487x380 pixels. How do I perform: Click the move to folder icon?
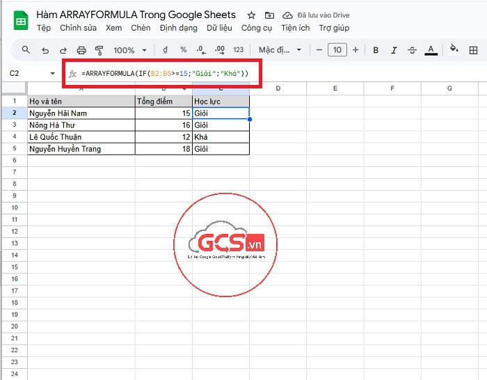[269, 15]
